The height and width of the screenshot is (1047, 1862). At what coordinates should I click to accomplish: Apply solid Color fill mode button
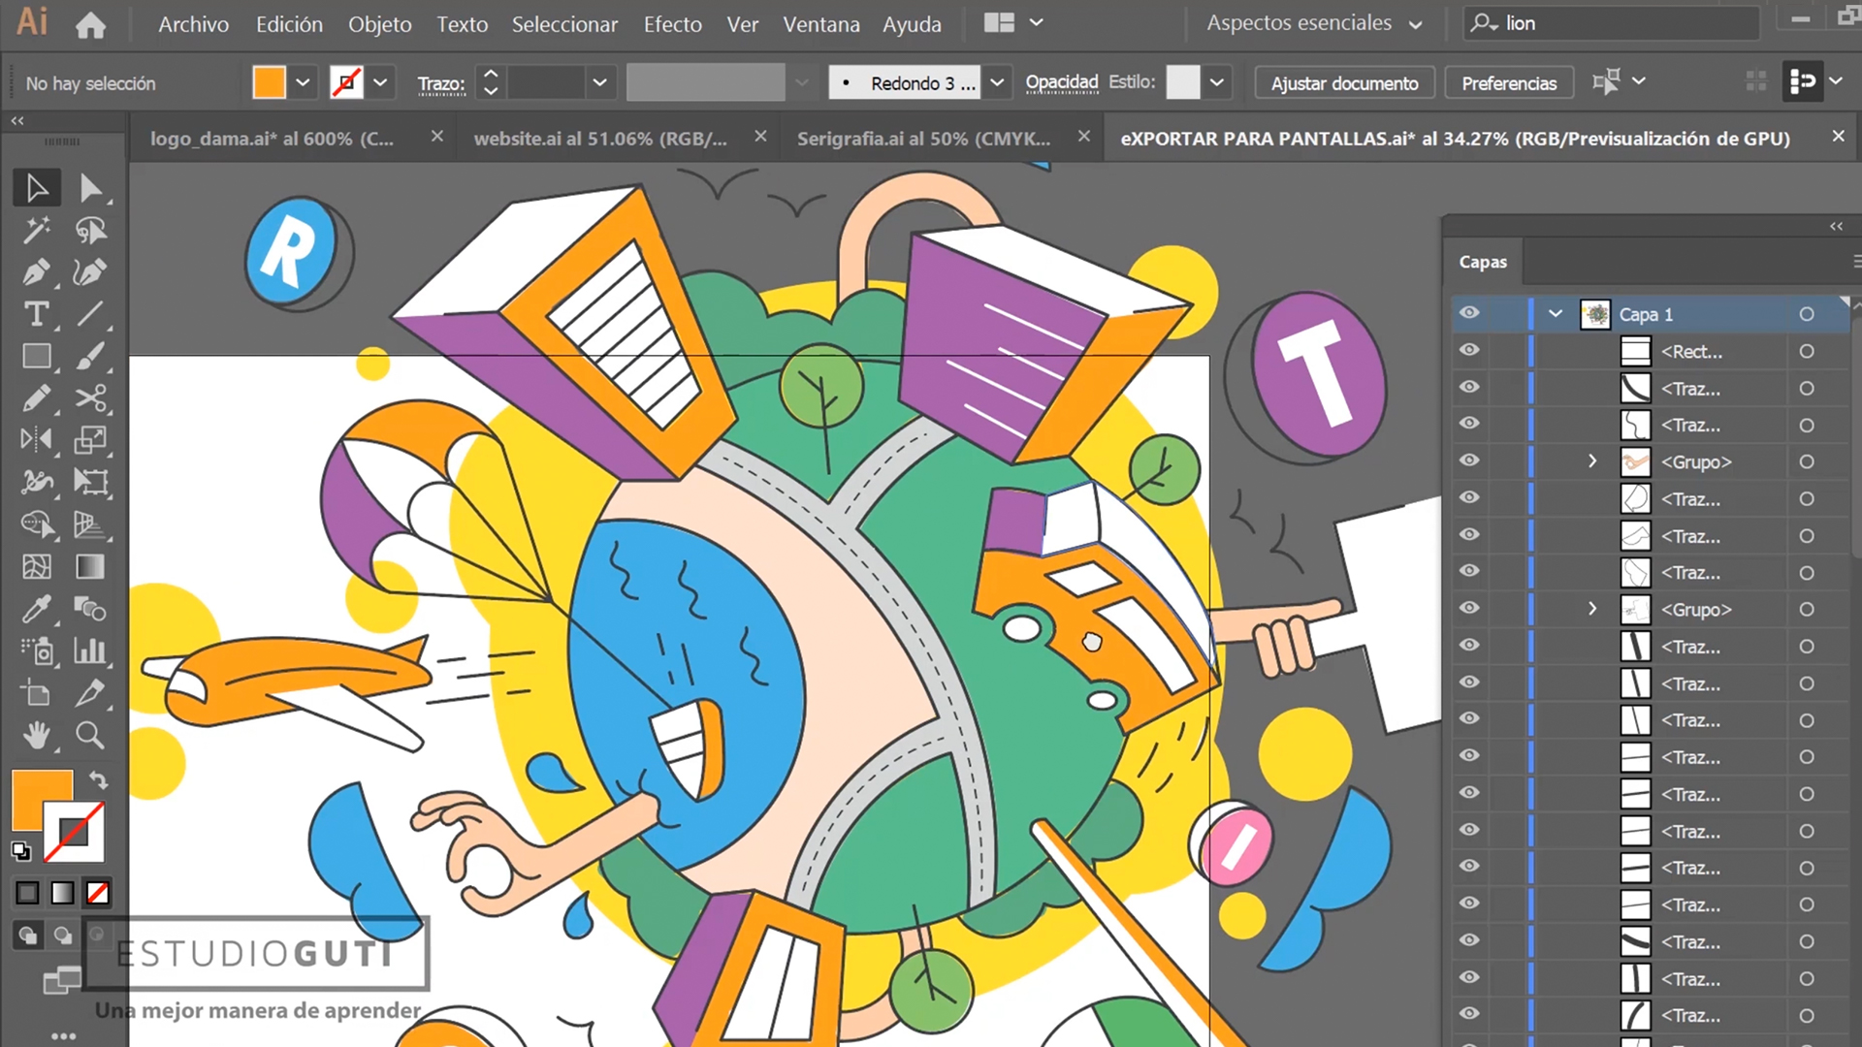click(27, 893)
